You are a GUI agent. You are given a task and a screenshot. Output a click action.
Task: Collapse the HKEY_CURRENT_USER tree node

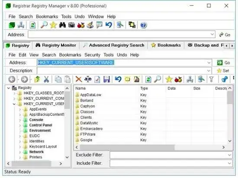click(14, 104)
